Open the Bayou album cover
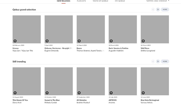 pyautogui.click(x=91, y=29)
